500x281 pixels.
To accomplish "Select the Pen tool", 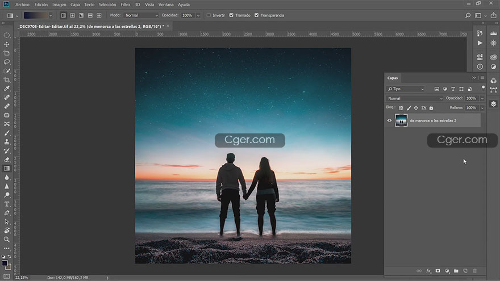I will point(7,213).
